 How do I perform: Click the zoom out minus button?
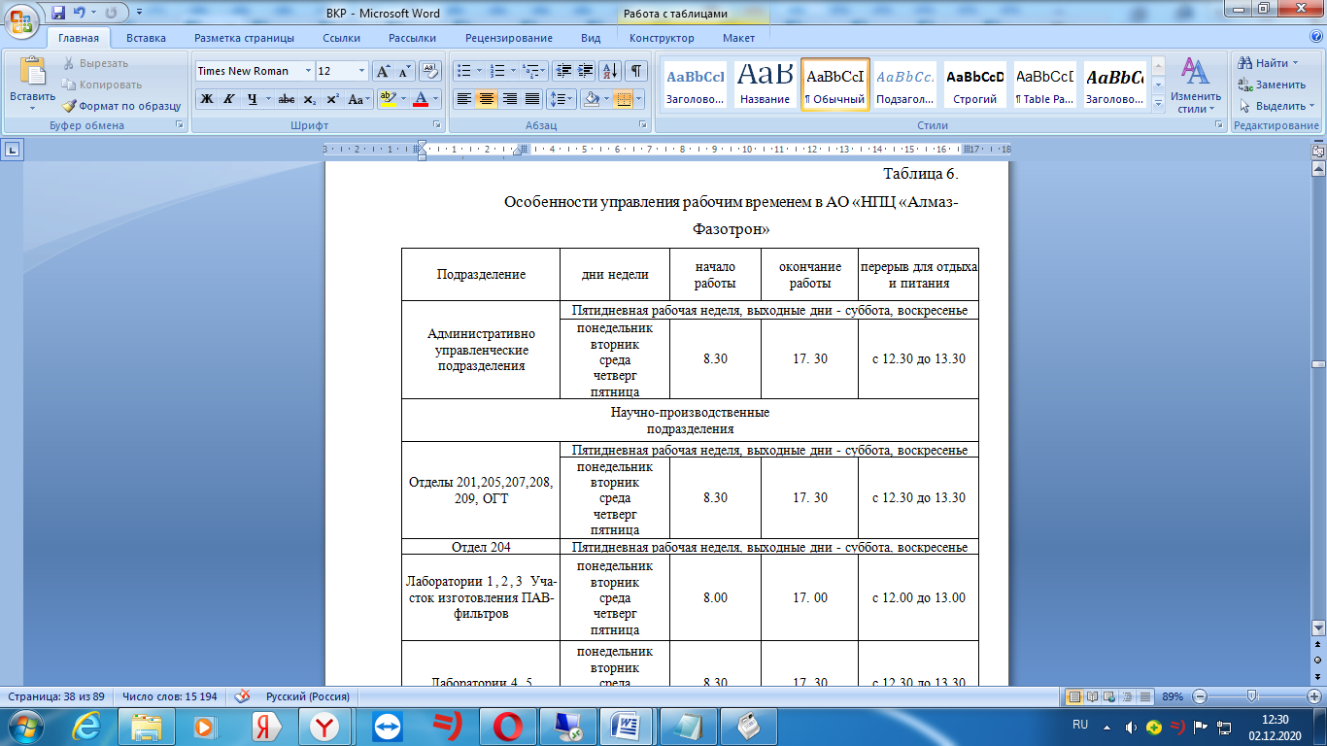click(x=1199, y=696)
